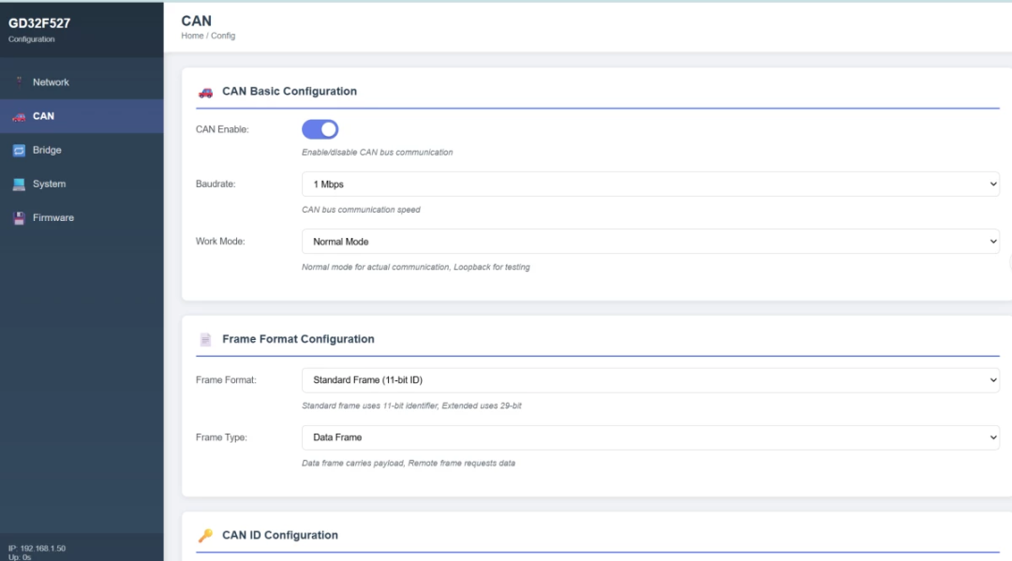
Task: Open the Network menu item
Action: tap(51, 82)
